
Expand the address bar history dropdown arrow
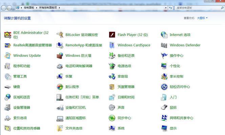click(x=166, y=8)
